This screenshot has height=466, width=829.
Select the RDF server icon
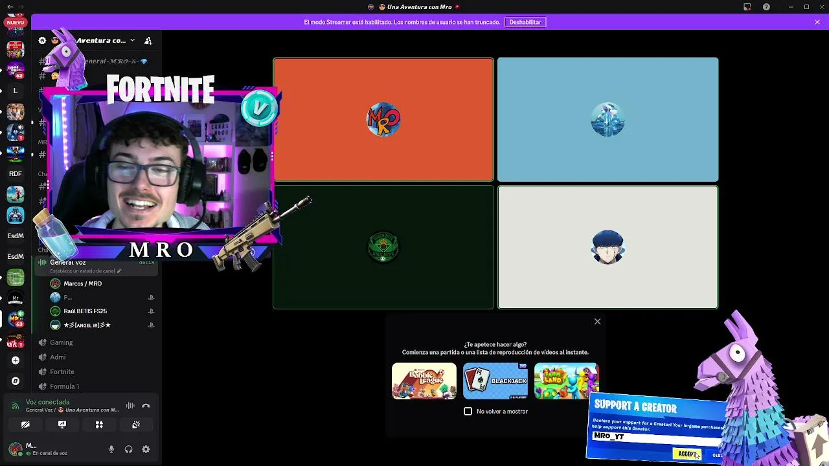[x=16, y=173]
